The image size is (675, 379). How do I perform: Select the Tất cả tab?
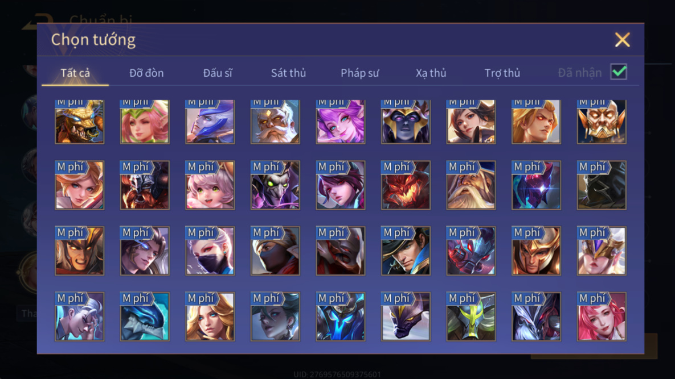tap(75, 73)
